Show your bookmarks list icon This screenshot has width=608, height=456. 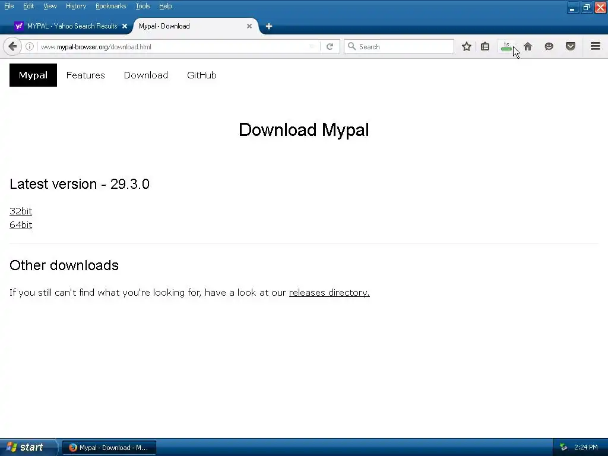click(485, 46)
